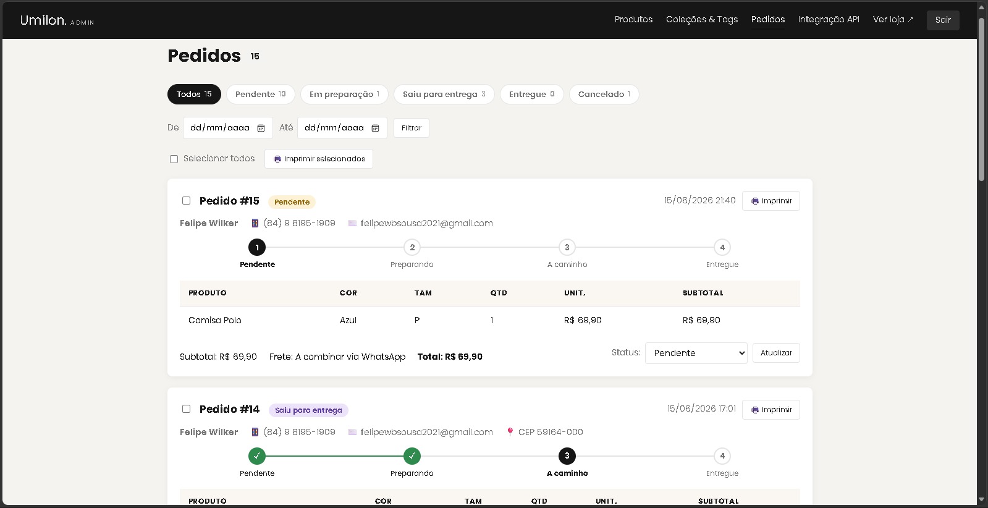Click the Até date input field
Image resolution: width=988 pixels, height=508 pixels.
(x=342, y=128)
